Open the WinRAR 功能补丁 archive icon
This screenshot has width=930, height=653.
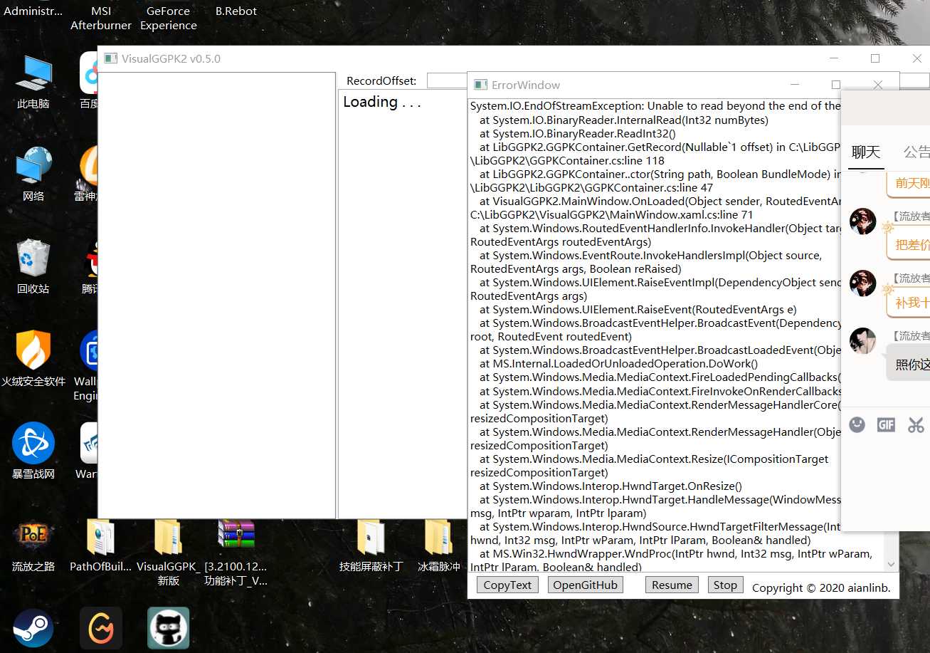(236, 537)
